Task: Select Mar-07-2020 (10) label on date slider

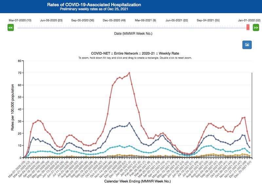Action: [20, 20]
